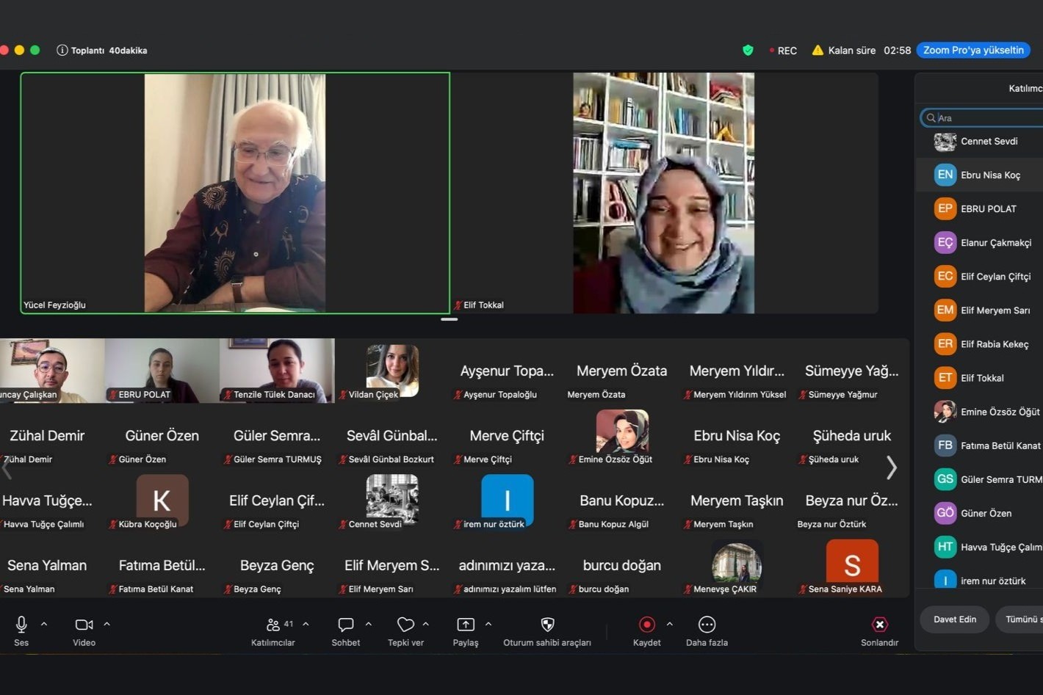1043x695 pixels.
Task: Click Vildan Çiçek video thumbnail
Action: click(392, 371)
